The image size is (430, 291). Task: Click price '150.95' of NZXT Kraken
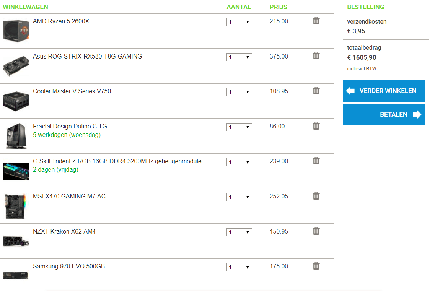279,232
